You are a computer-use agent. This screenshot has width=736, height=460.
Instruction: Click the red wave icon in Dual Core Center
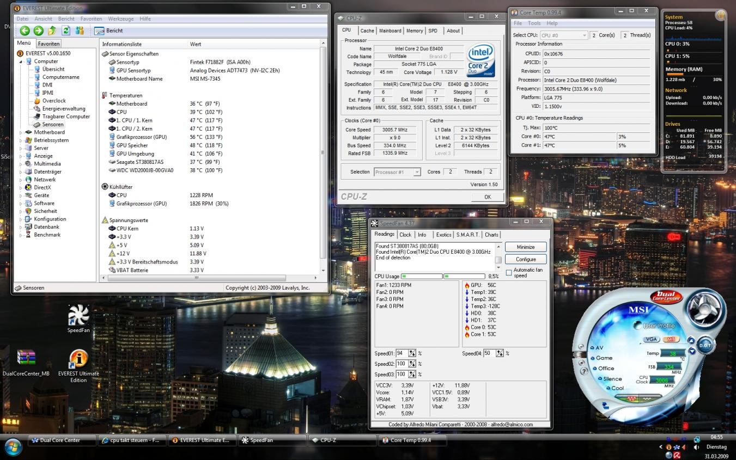pos(633,398)
